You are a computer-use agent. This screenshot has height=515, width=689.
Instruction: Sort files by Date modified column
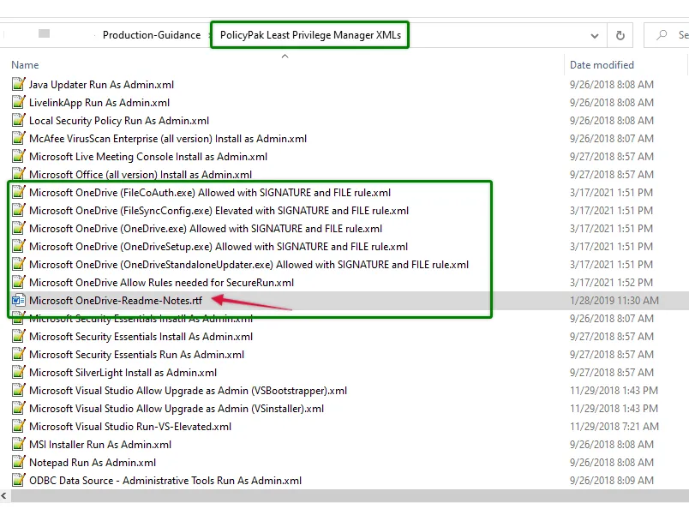(602, 65)
